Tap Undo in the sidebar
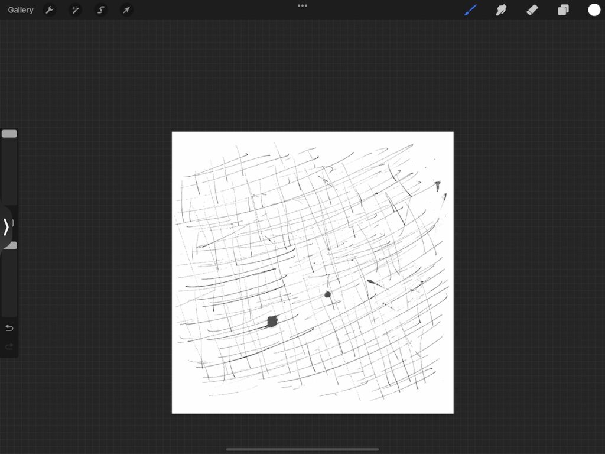The width and height of the screenshot is (605, 454). pyautogui.click(x=9, y=327)
